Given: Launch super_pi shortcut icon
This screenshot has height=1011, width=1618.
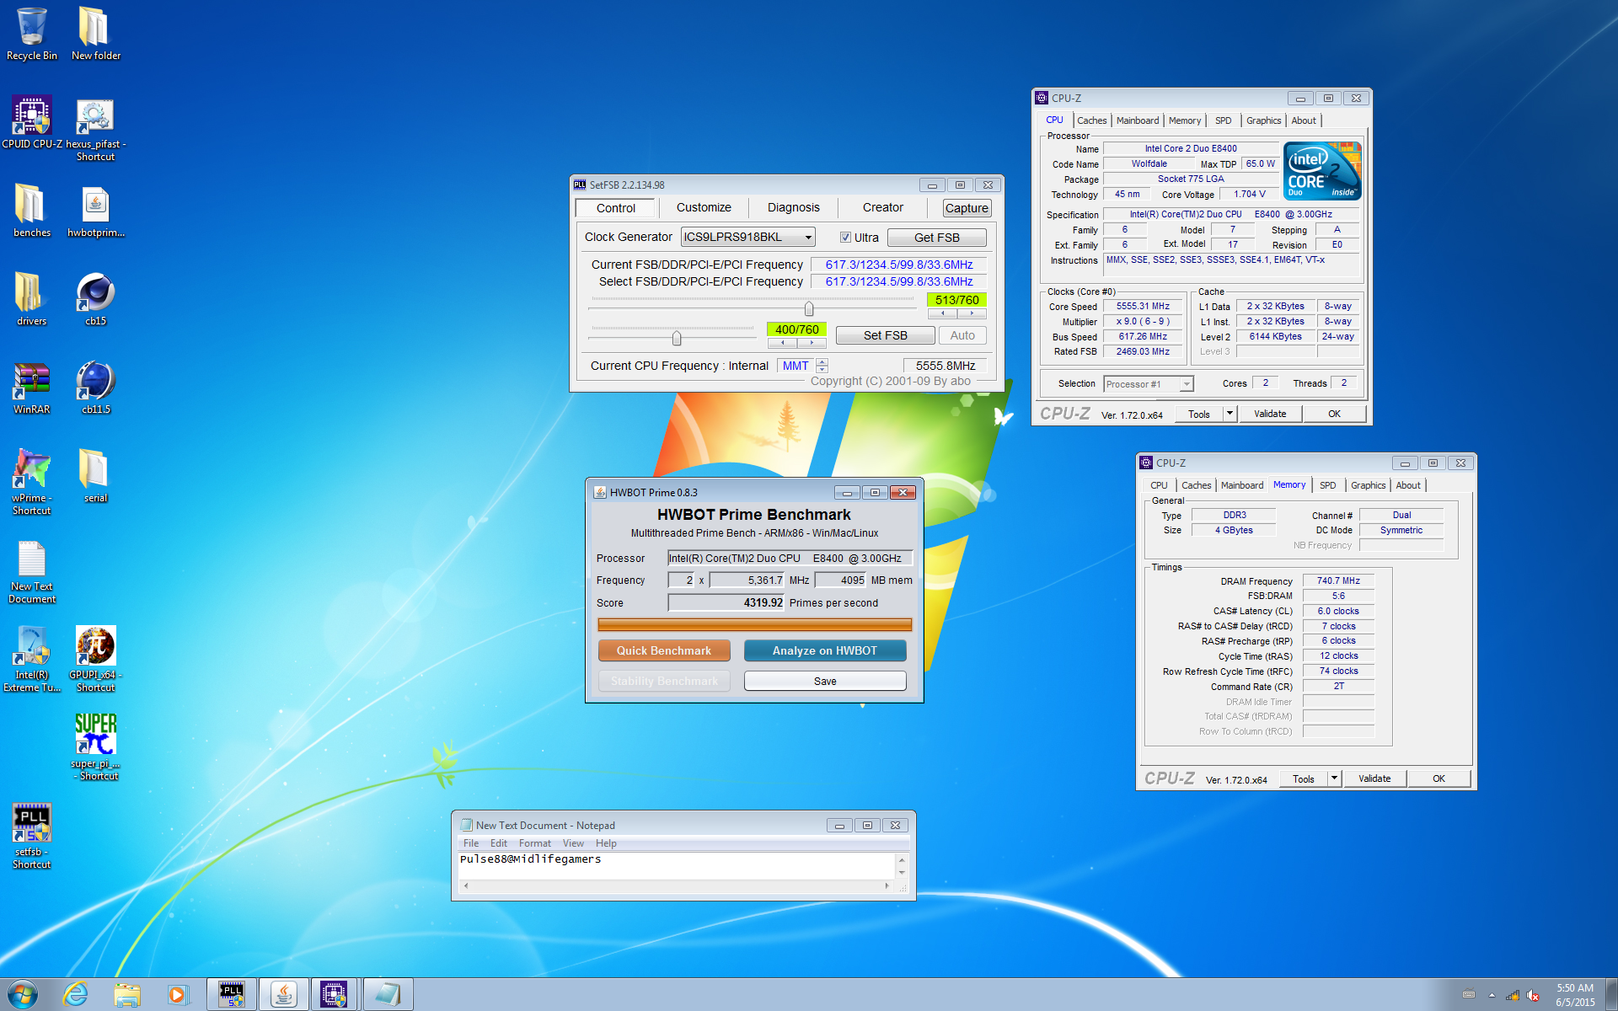Looking at the screenshot, I should coord(95,748).
